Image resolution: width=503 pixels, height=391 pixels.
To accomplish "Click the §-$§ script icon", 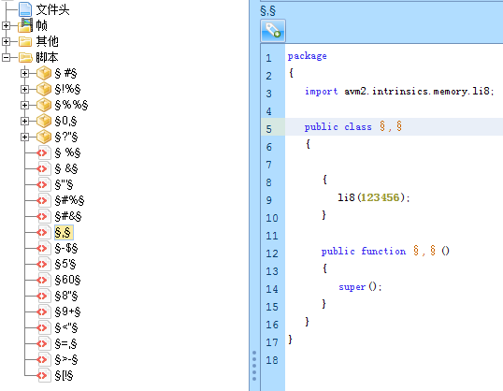I will click(x=44, y=248).
